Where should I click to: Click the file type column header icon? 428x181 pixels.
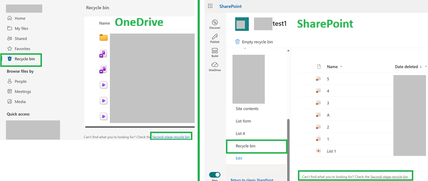pos(318,67)
